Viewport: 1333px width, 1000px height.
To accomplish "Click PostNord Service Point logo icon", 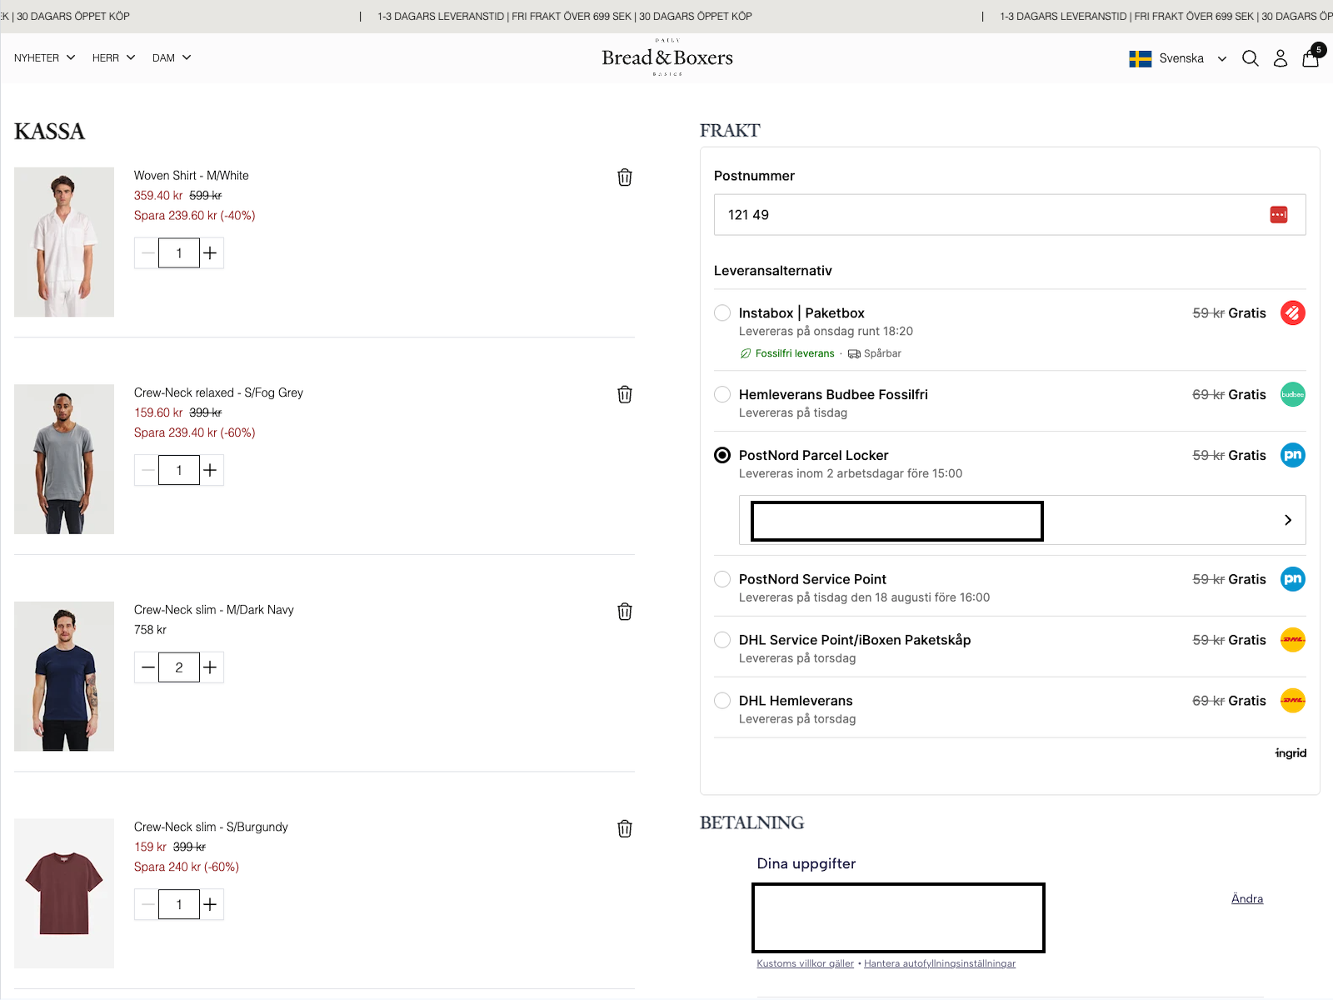I will (1293, 579).
